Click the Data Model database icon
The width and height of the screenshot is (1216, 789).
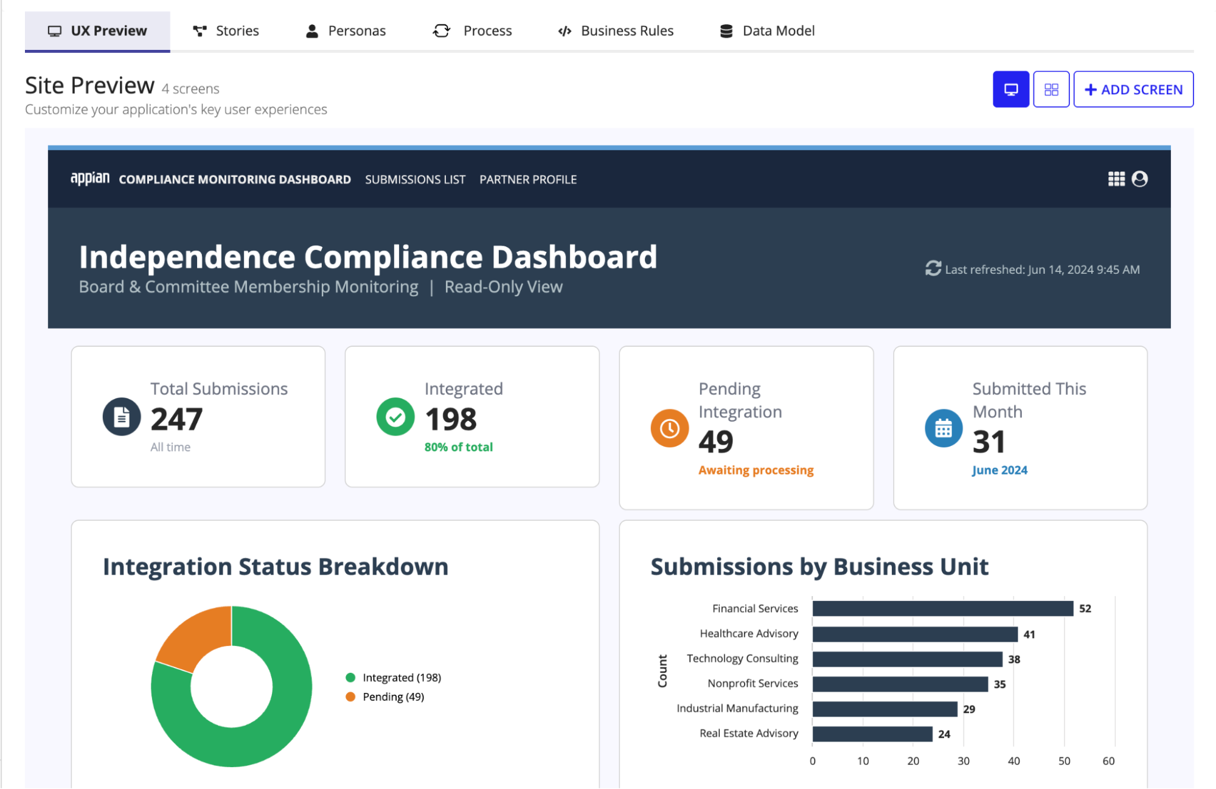coord(726,31)
